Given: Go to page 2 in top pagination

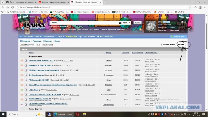Looking at the screenshot, I should (37, 45).
